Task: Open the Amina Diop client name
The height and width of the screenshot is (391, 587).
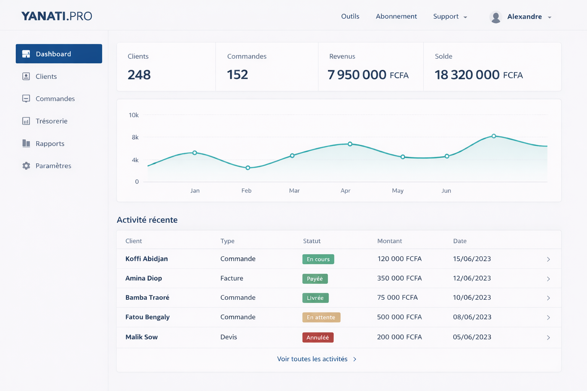Action: tap(144, 278)
